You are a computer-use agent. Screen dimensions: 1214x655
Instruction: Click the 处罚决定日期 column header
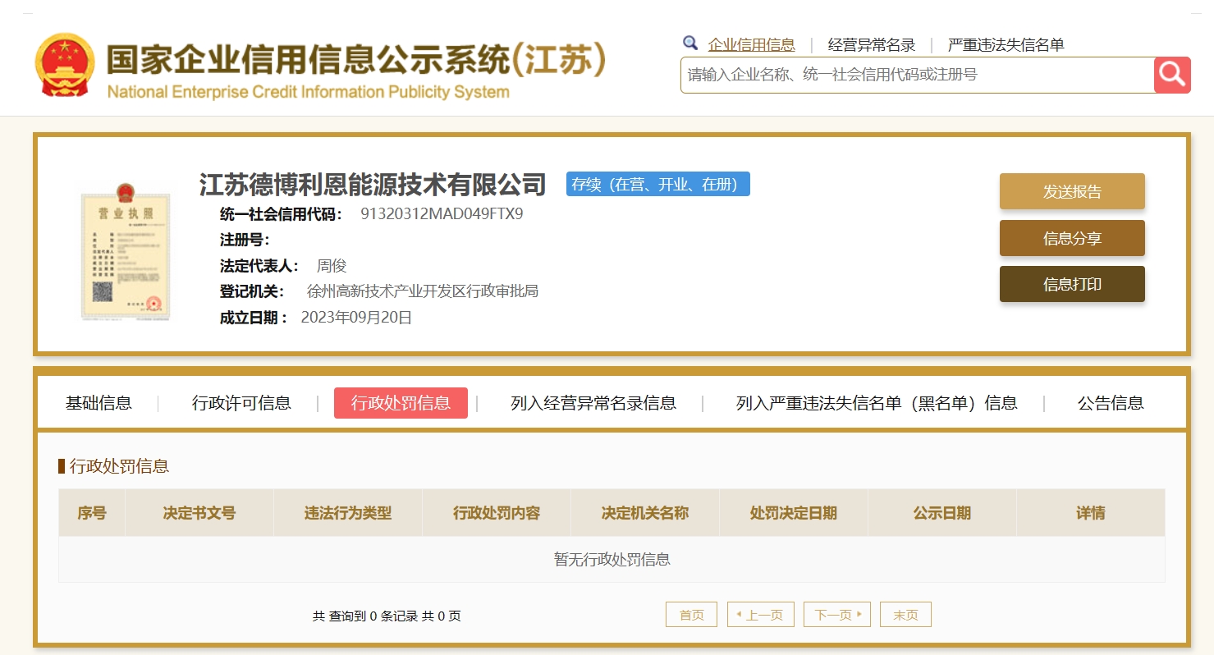(794, 513)
